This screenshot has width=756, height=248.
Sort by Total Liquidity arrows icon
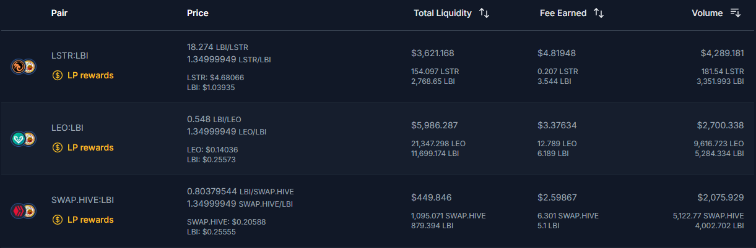(x=484, y=13)
